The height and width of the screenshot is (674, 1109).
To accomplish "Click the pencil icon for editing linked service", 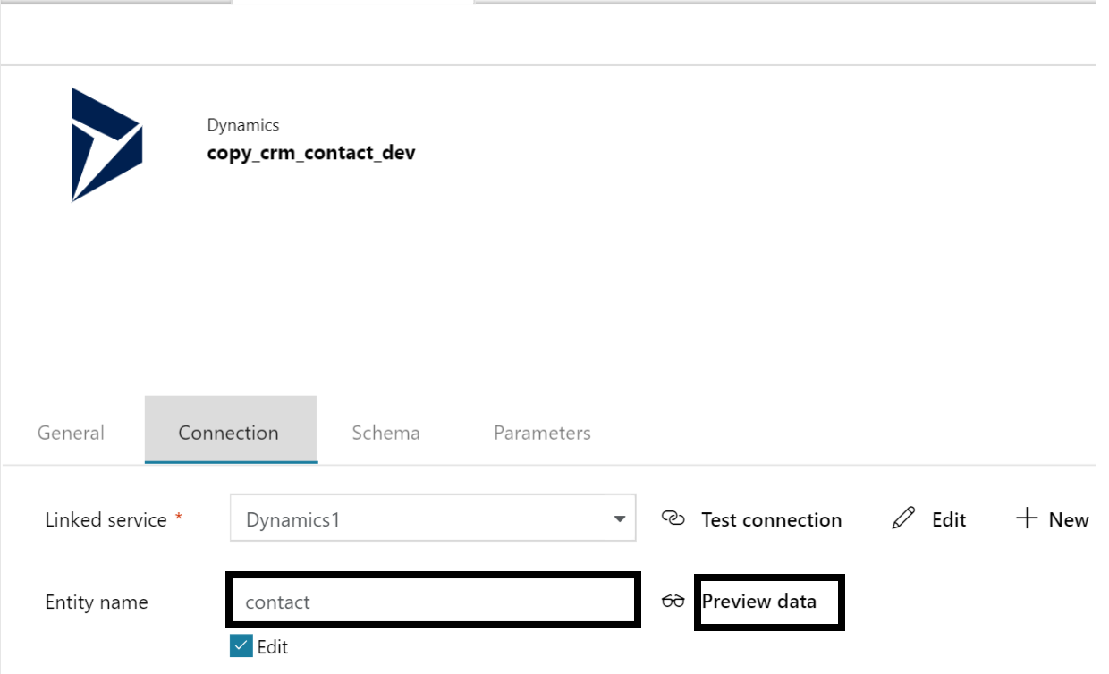I will (x=903, y=518).
